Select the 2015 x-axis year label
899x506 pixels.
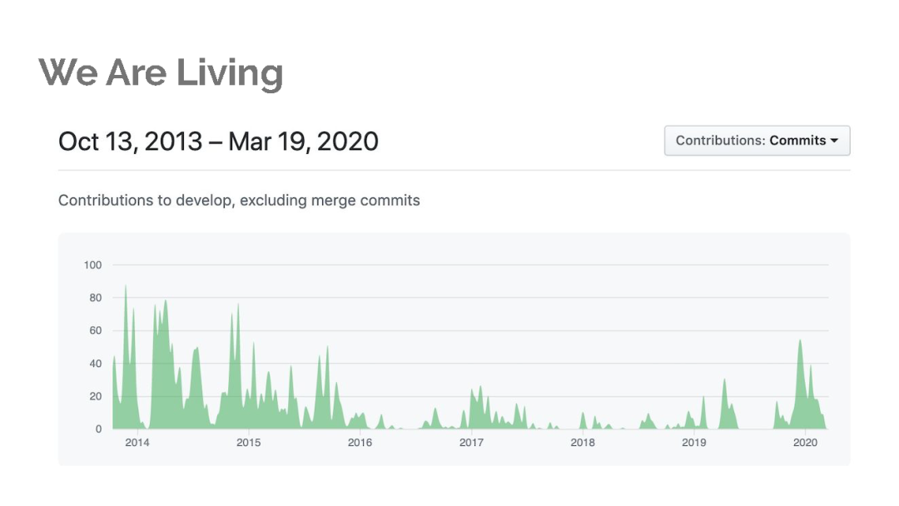(x=248, y=443)
